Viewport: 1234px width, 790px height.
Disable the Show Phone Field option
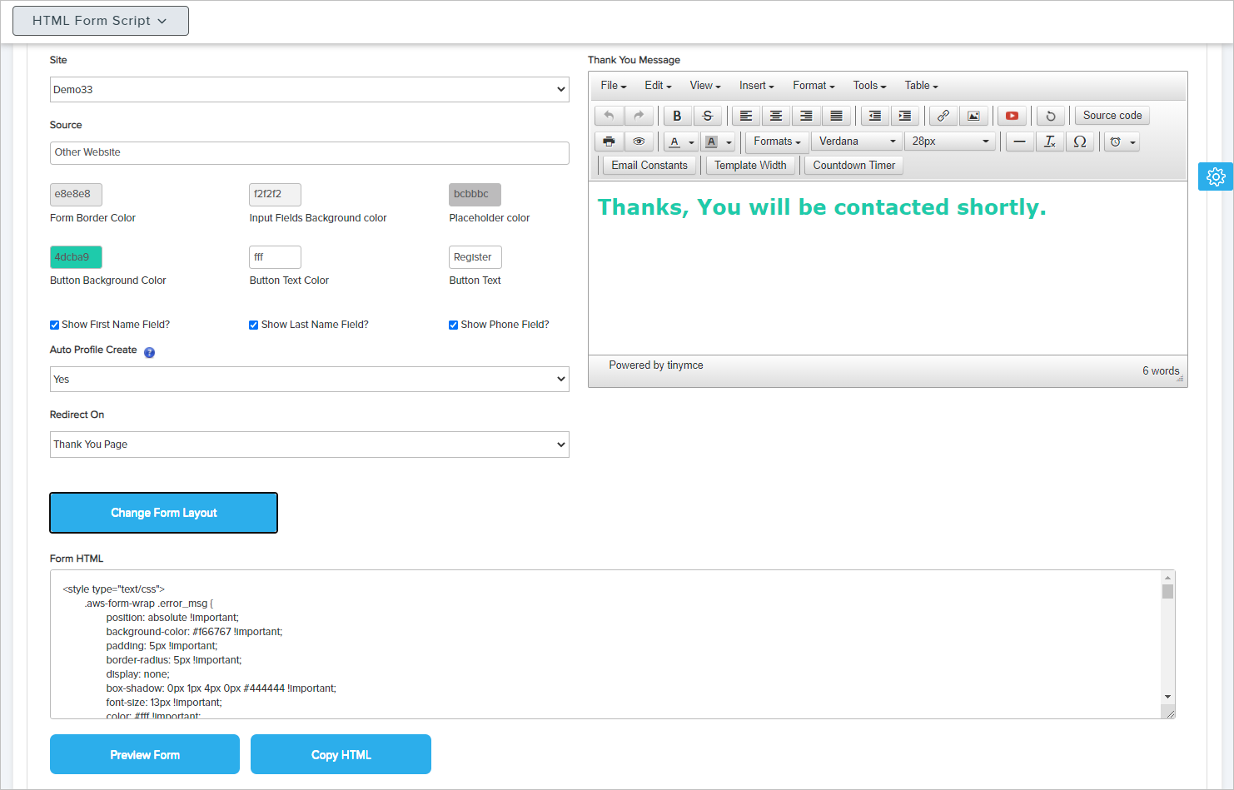[454, 325]
